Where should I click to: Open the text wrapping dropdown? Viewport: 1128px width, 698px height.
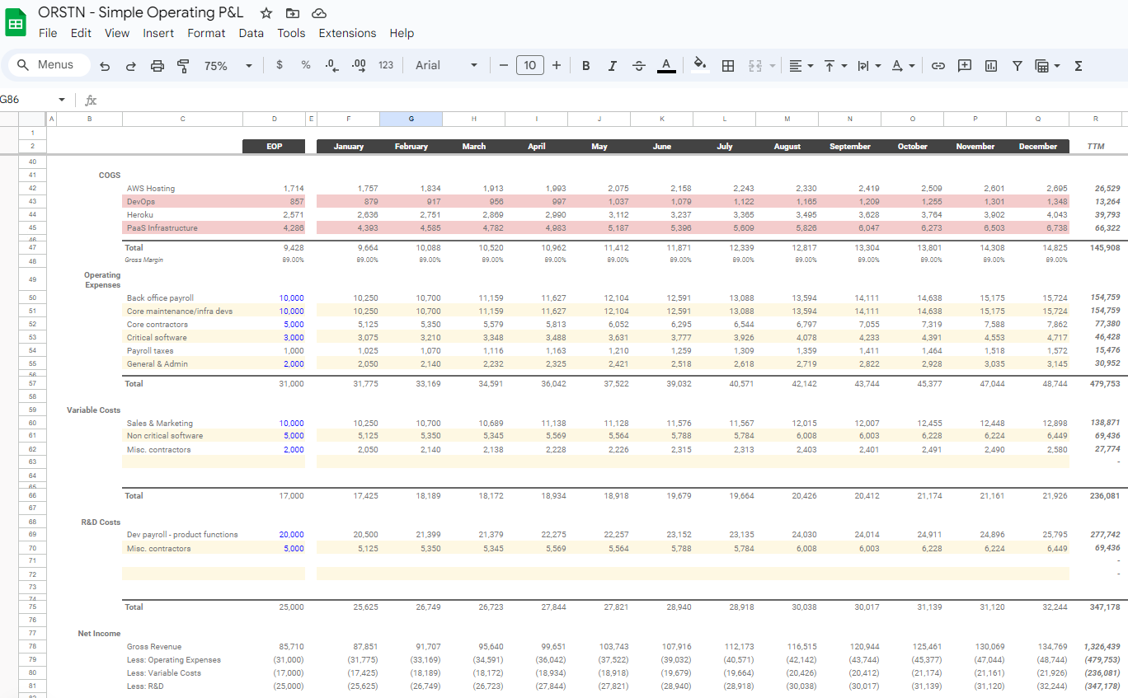[x=869, y=66]
